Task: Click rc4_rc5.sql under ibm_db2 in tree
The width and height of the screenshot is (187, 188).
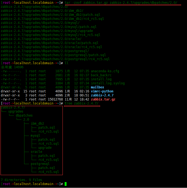Action: pos(49,132)
